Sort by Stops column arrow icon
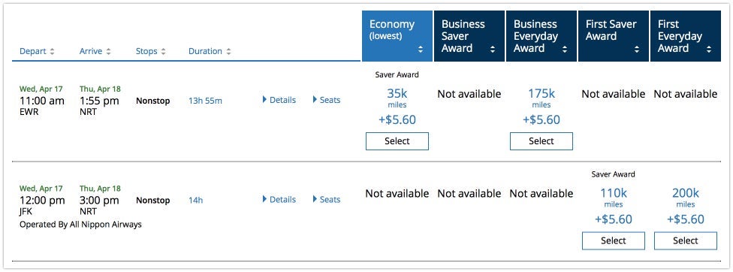This screenshot has height=272, width=733. tap(163, 51)
